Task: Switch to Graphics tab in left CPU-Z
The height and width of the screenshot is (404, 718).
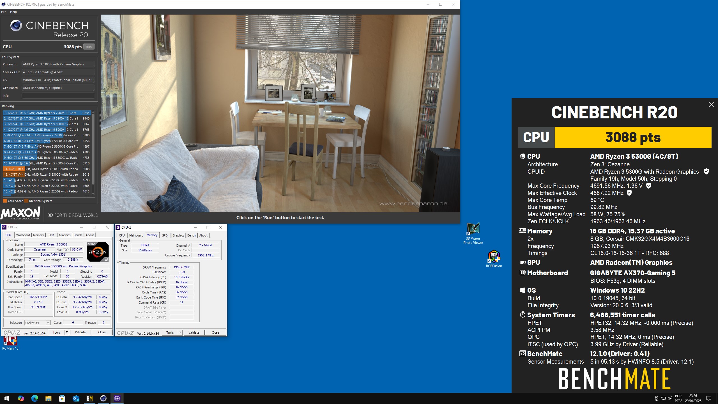Action: (x=65, y=235)
